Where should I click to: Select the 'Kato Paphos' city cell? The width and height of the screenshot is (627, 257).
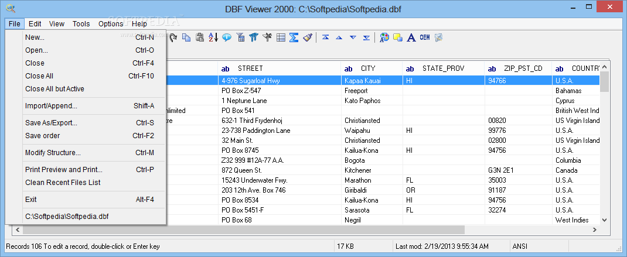point(372,101)
